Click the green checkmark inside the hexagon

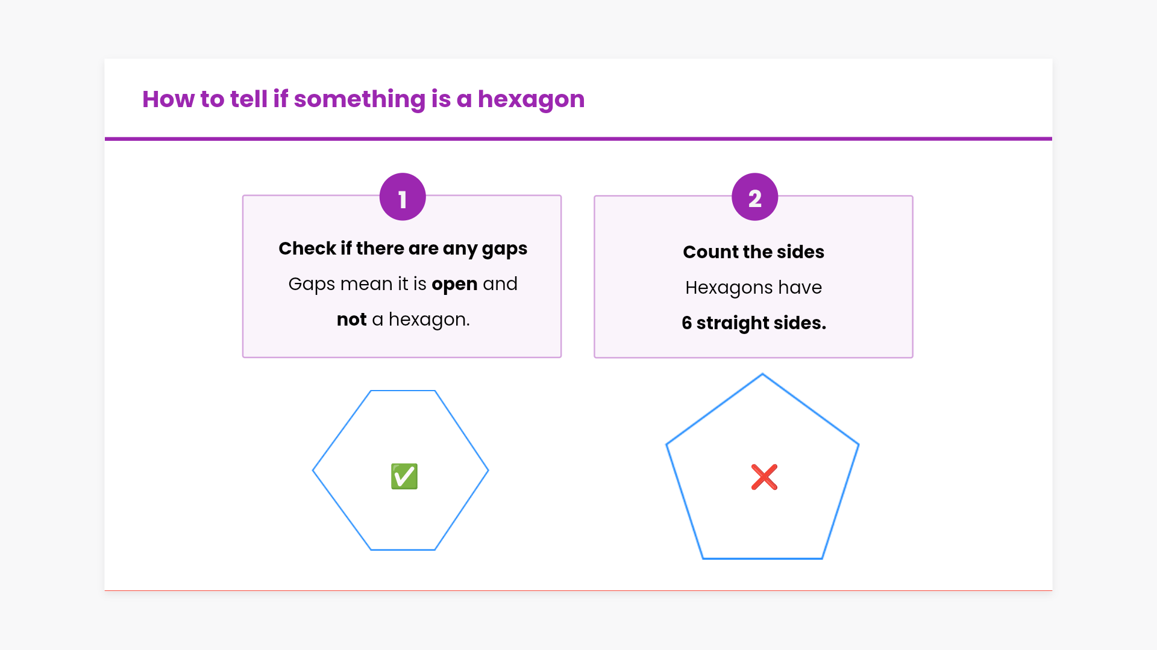coord(404,477)
